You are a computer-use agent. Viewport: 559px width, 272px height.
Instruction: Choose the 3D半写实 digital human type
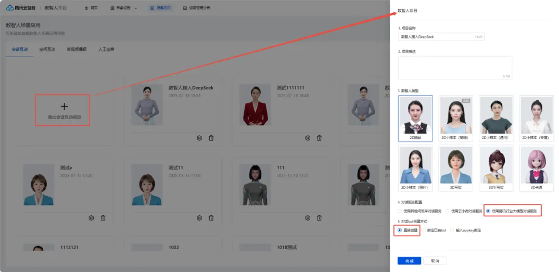click(x=496, y=168)
